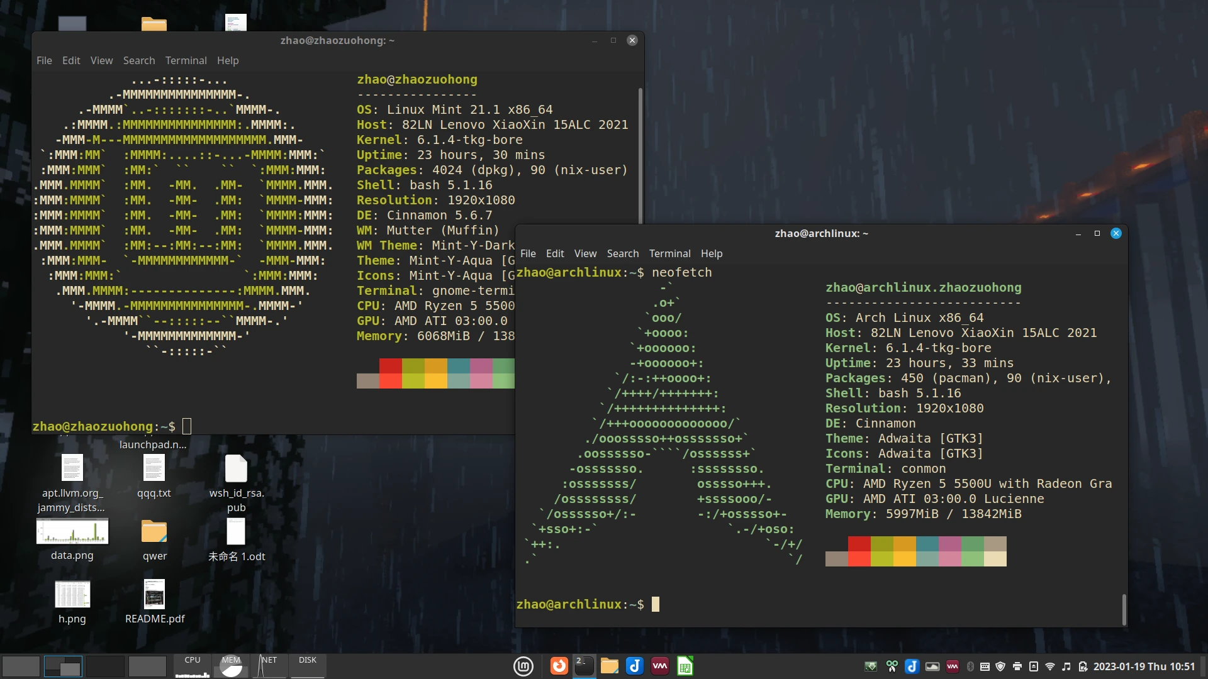Image resolution: width=1208 pixels, height=679 pixels.
Task: Open the Linux Mint start menu
Action: pyautogui.click(x=523, y=666)
